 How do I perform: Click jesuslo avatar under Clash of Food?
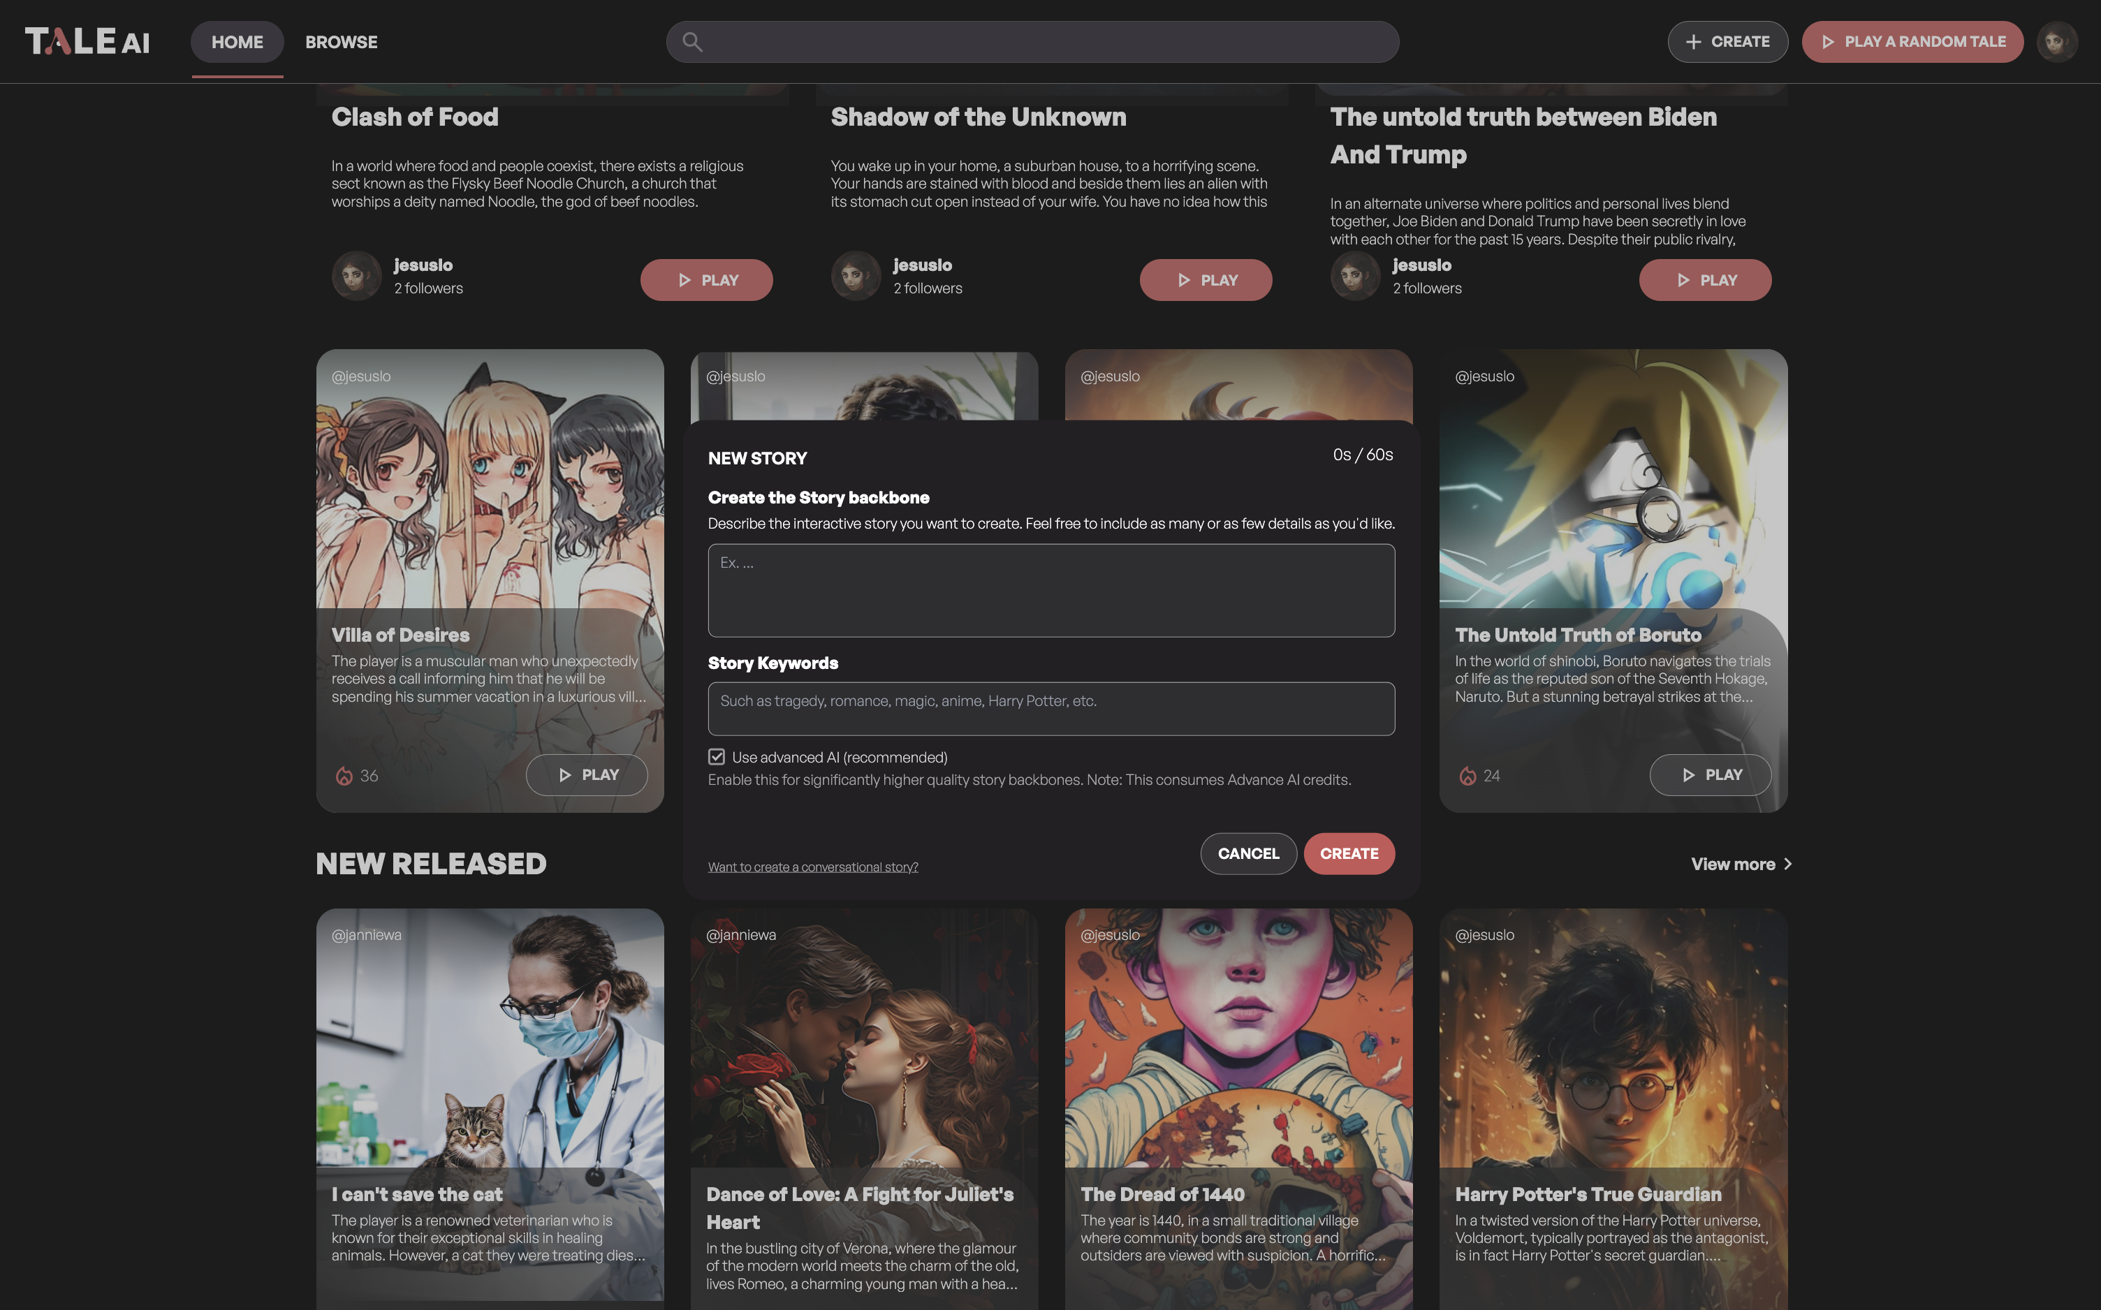click(x=356, y=277)
